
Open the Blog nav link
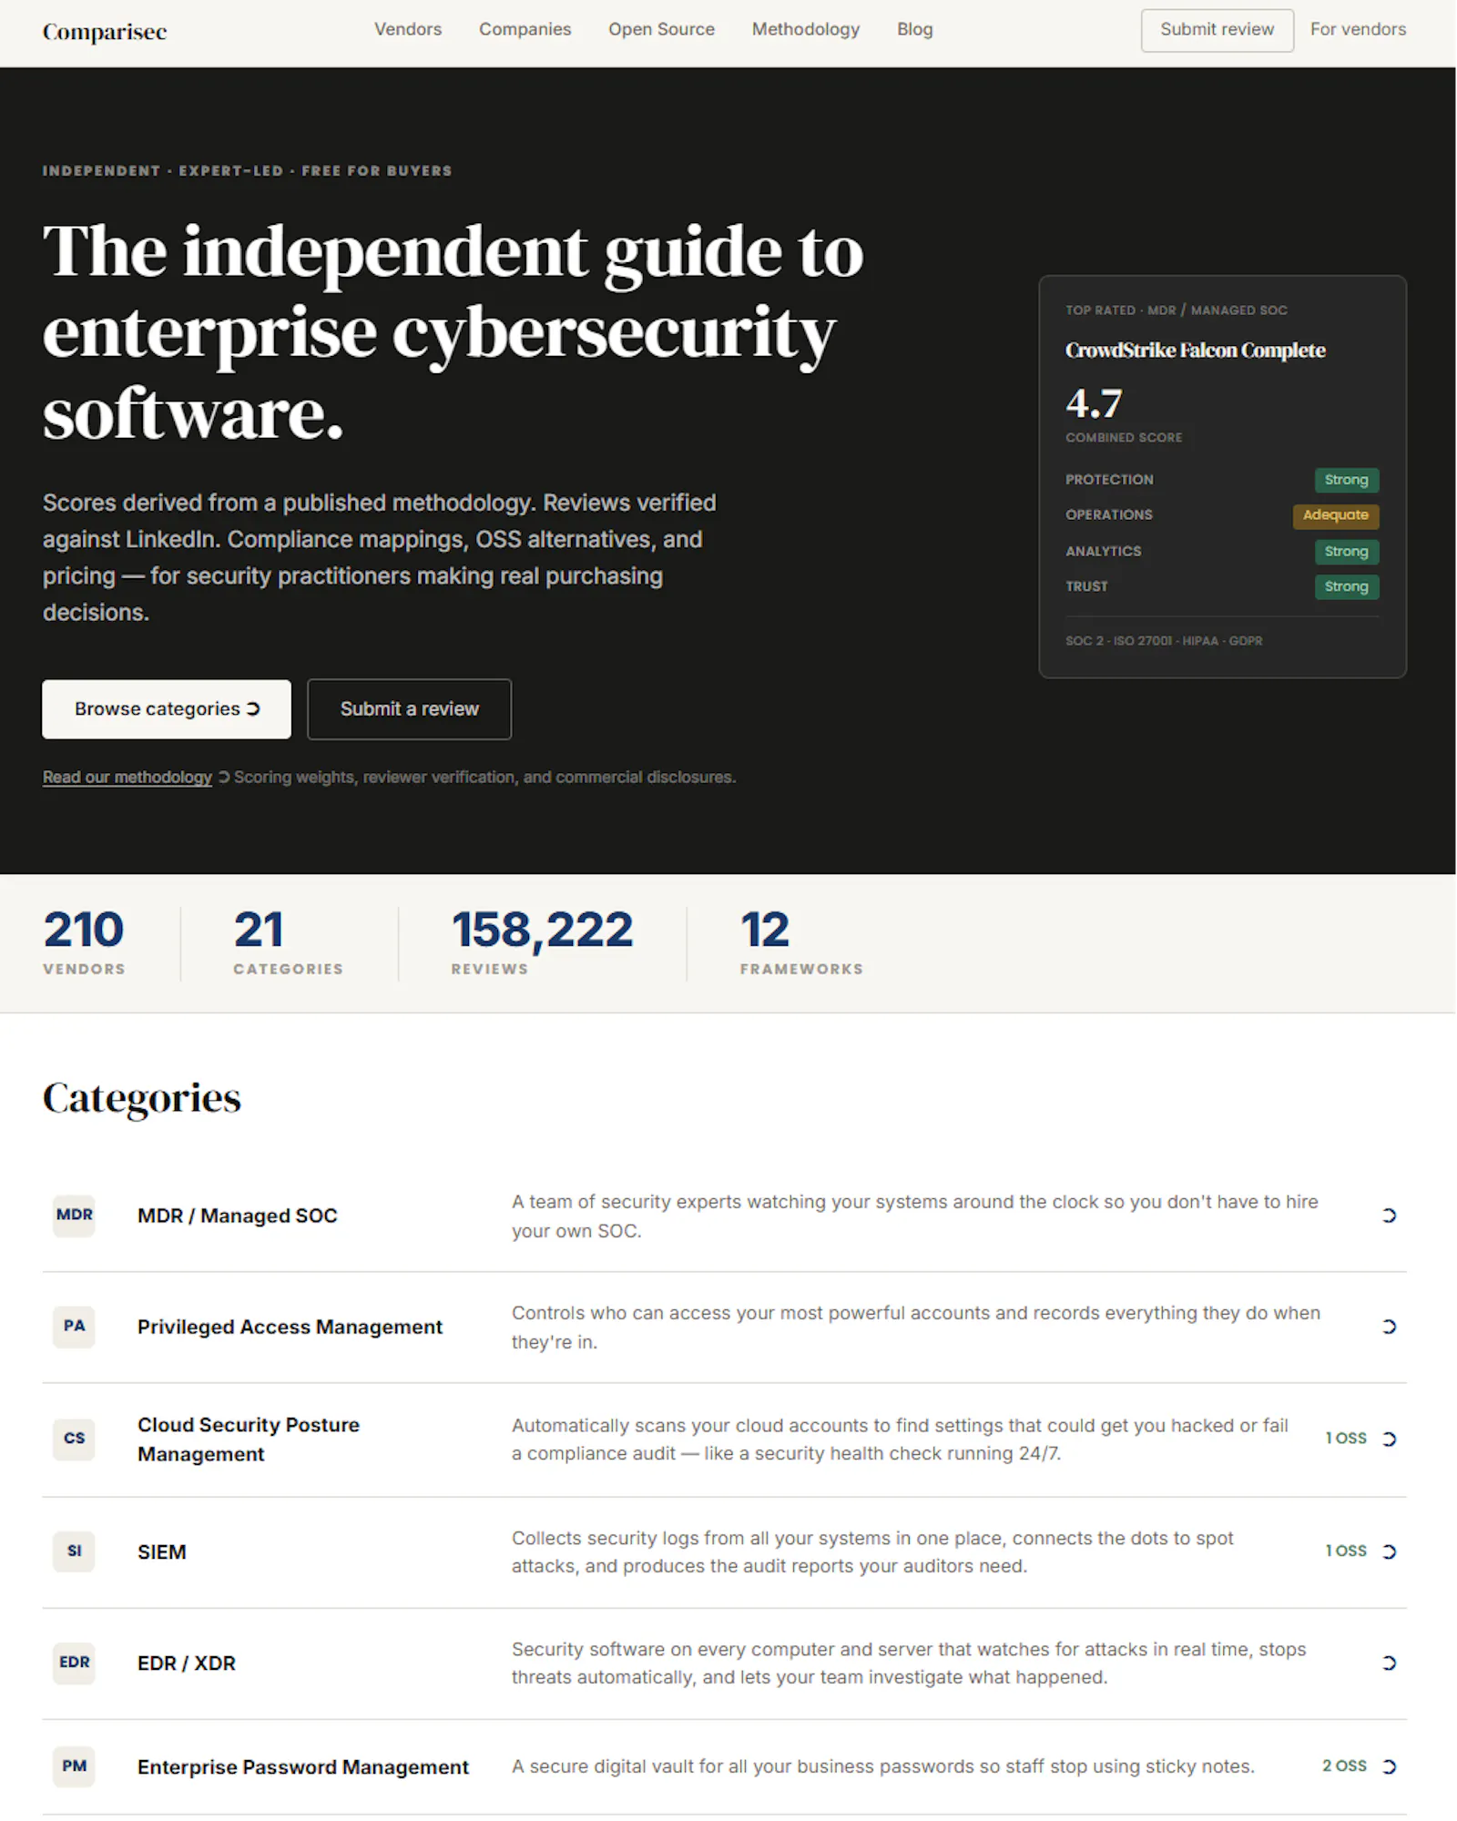pos(915,29)
